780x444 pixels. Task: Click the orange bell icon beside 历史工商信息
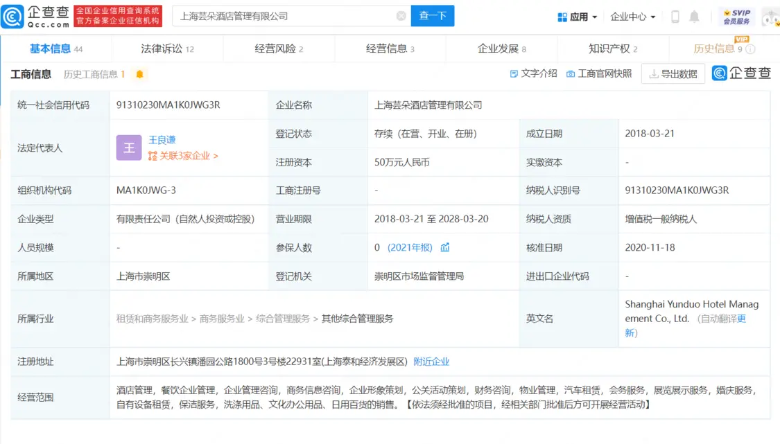(140, 74)
